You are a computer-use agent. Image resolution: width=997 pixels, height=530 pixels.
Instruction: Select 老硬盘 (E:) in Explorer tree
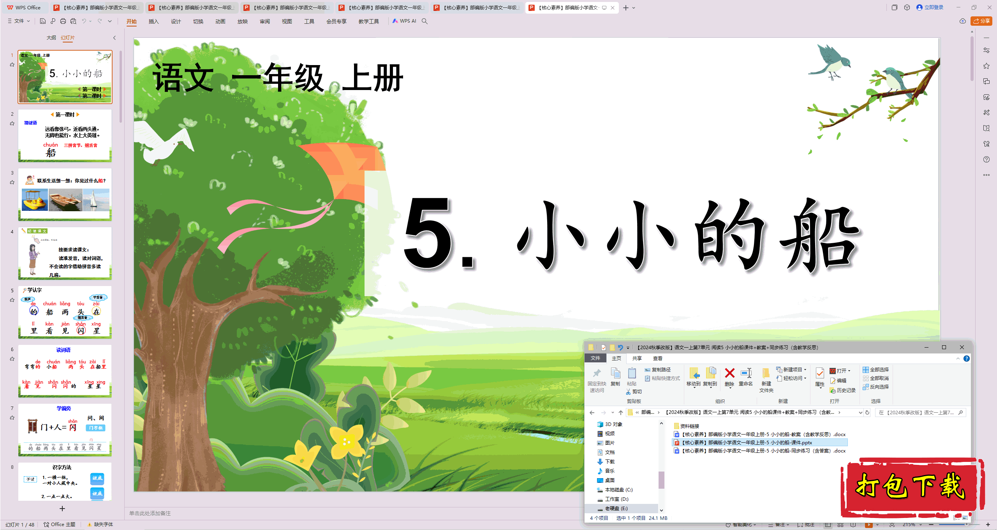(x=616, y=508)
